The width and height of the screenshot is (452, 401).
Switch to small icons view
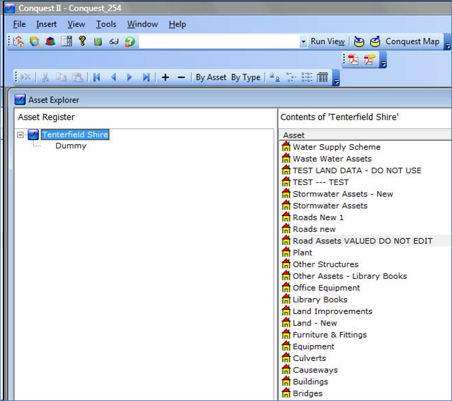291,77
